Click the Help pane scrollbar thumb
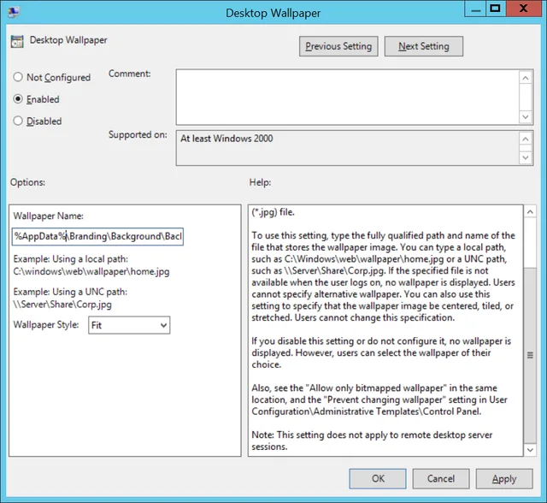The image size is (547, 503). tap(530, 355)
